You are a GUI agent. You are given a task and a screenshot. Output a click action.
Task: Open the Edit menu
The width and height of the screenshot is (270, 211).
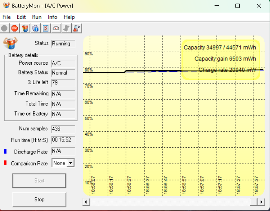[x=21, y=17]
